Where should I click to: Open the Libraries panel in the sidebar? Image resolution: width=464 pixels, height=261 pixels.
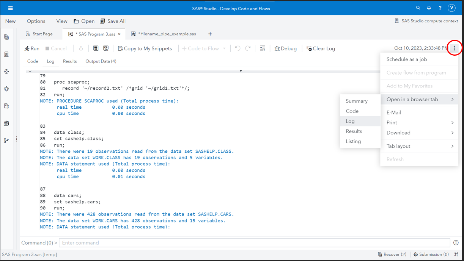tap(6, 123)
